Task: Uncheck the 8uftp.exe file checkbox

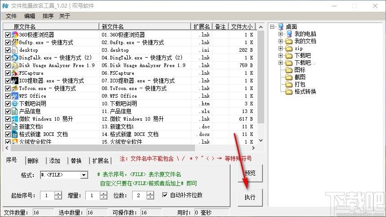Action: [x=8, y=42]
